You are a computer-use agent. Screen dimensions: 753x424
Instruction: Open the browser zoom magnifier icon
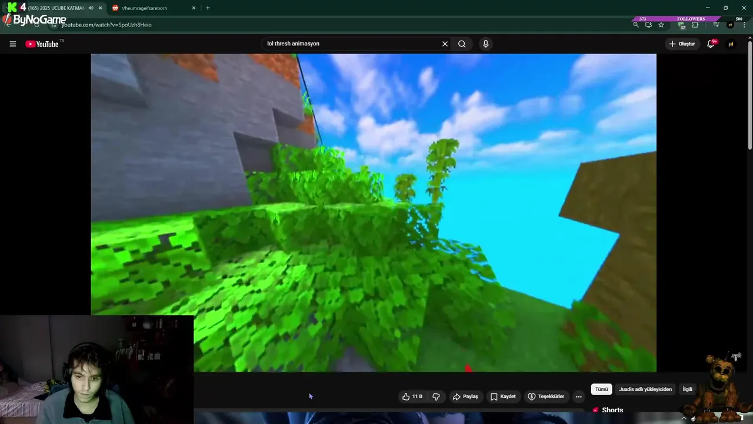pyautogui.click(x=635, y=25)
